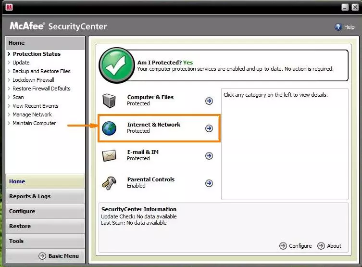Minimize the SecurityCenter window
The image size is (362, 267).
(x=345, y=7)
